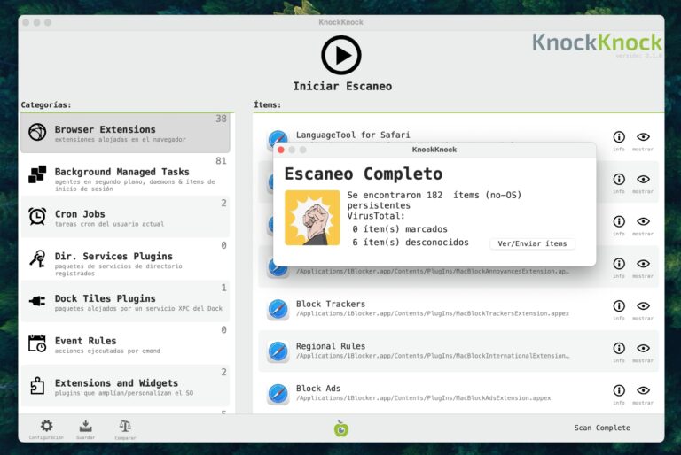
Task: Select the Dock Tiles Plugins category
Action: coord(124,302)
